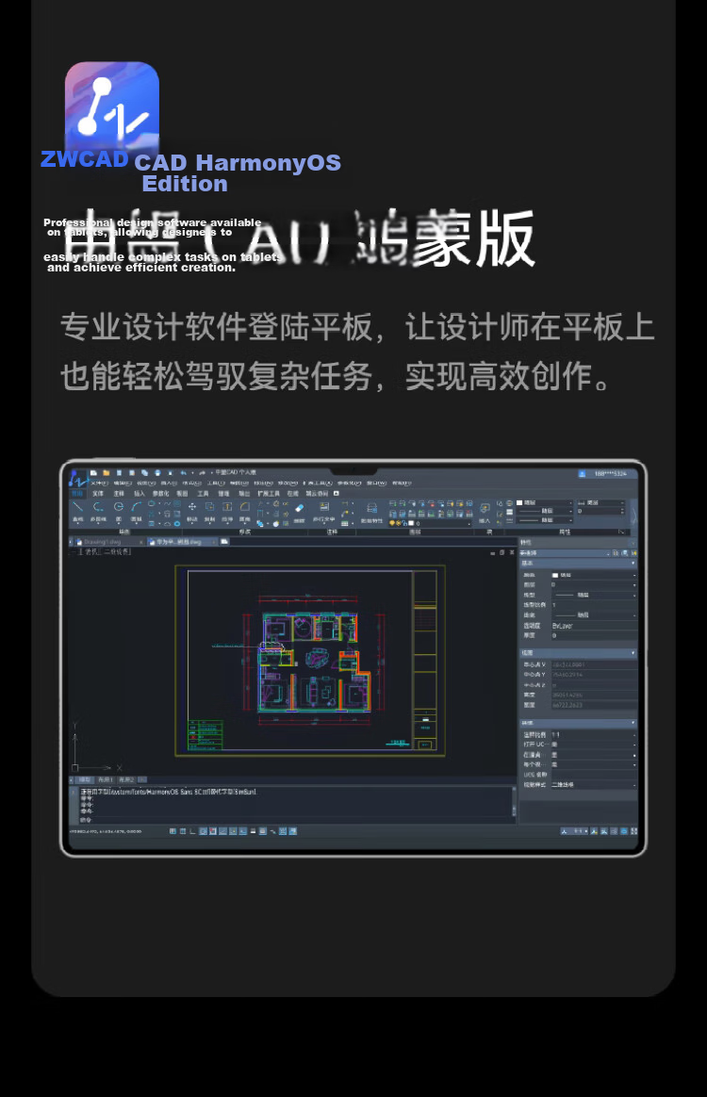The image size is (707, 1097).
Task: Activate the Erase (删除) eraser tool
Action: click(x=299, y=512)
